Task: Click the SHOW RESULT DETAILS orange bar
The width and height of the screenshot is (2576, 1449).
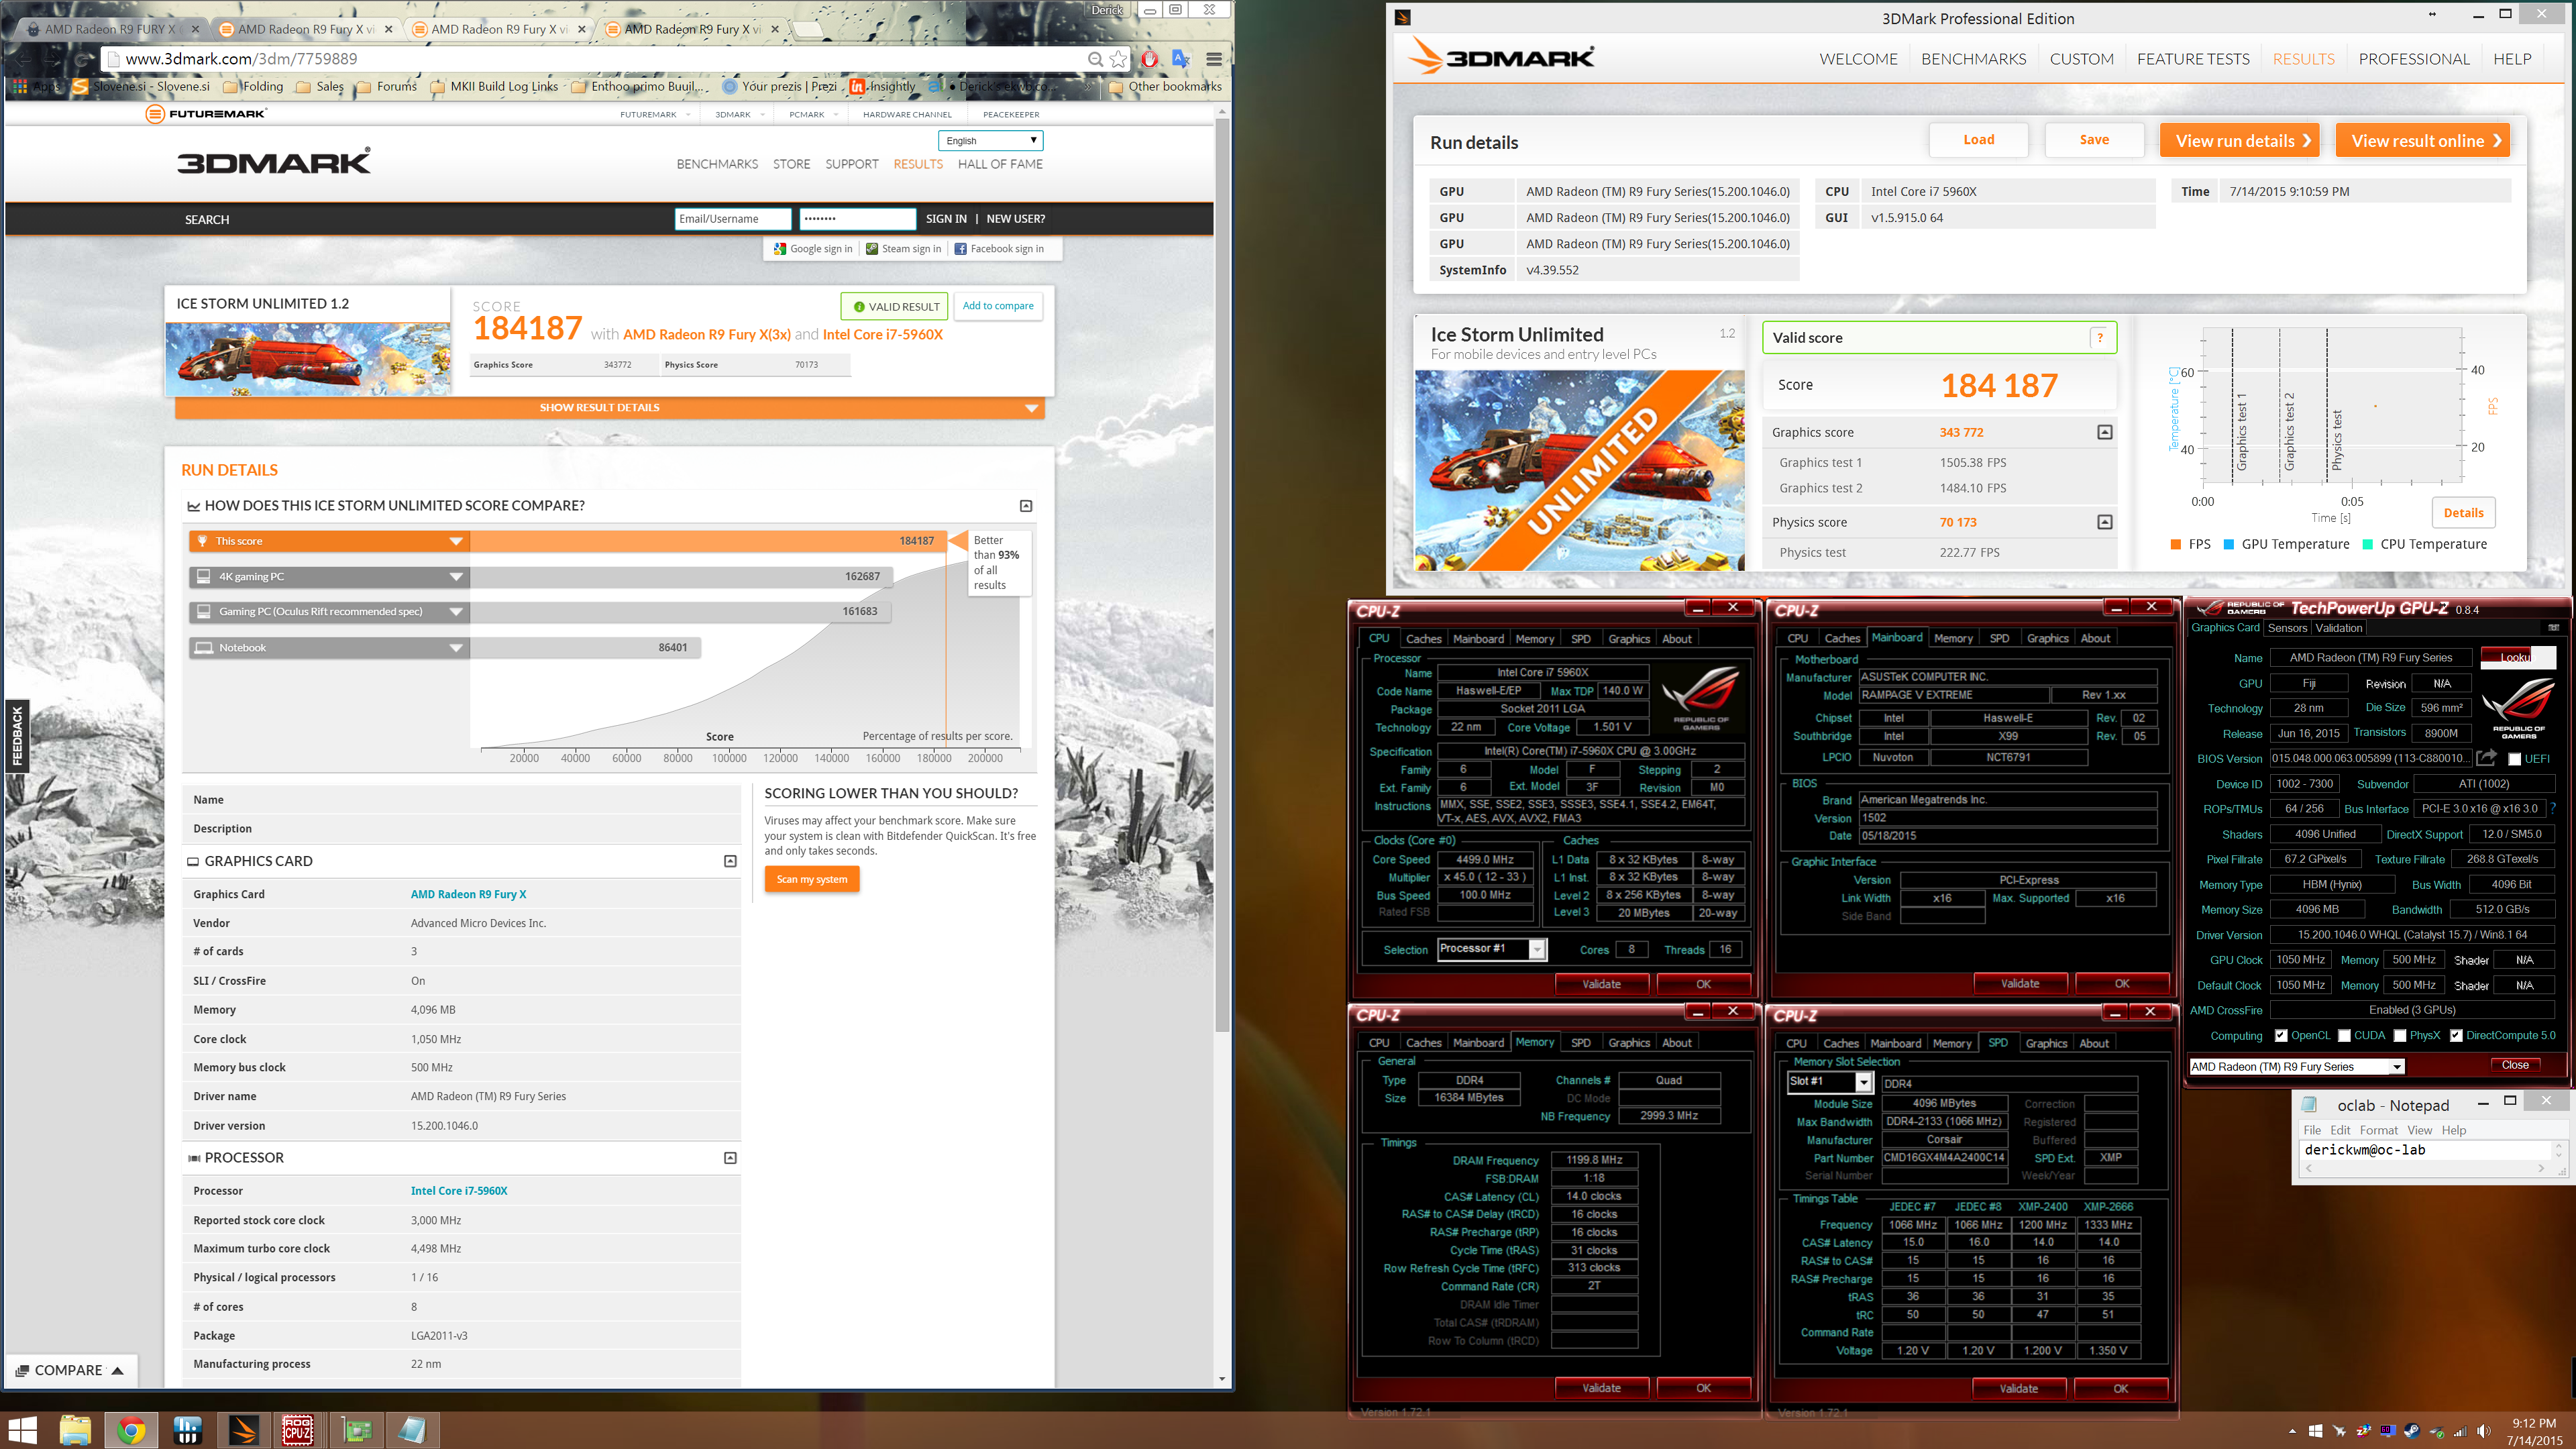Action: (609, 408)
